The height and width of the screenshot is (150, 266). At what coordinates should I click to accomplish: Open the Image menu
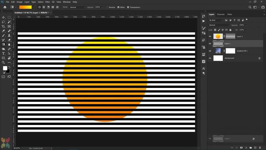coord(20,2)
